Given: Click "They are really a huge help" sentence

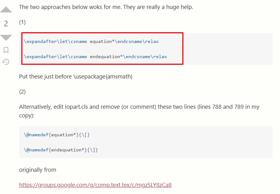Looking at the screenshot, I should 158,7.
